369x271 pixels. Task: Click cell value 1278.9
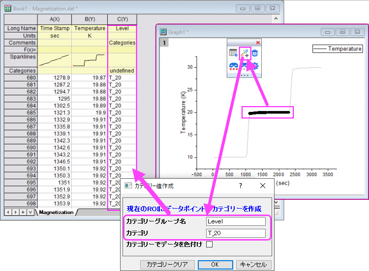pyautogui.click(x=55, y=78)
